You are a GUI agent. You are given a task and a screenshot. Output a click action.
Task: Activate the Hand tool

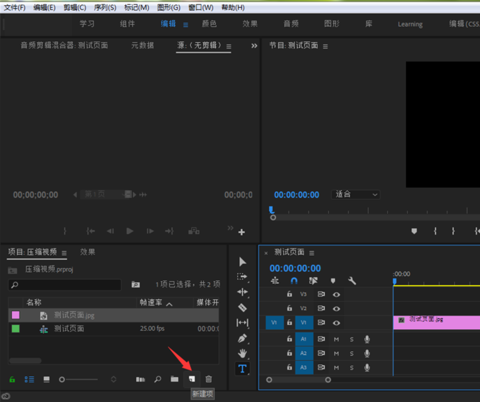pyautogui.click(x=242, y=353)
